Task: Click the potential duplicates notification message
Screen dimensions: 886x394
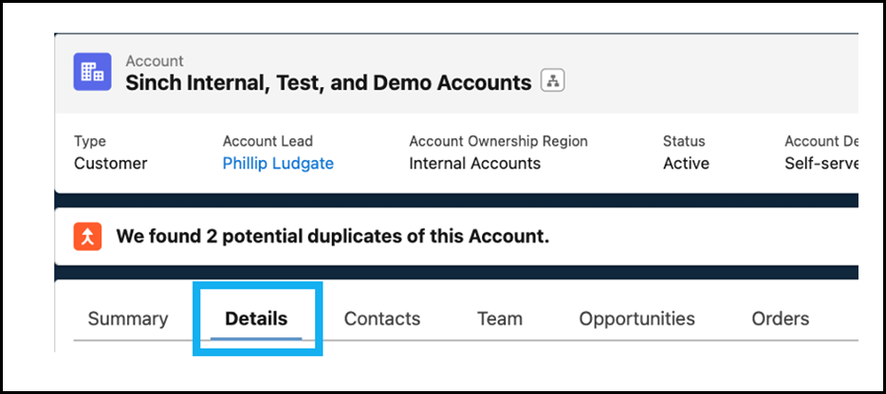Action: [333, 237]
